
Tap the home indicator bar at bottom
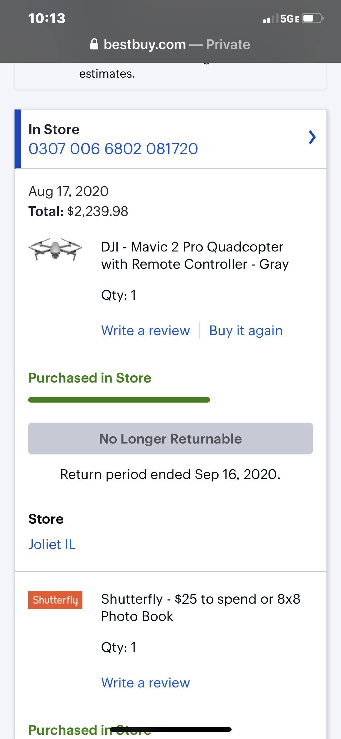pyautogui.click(x=171, y=729)
